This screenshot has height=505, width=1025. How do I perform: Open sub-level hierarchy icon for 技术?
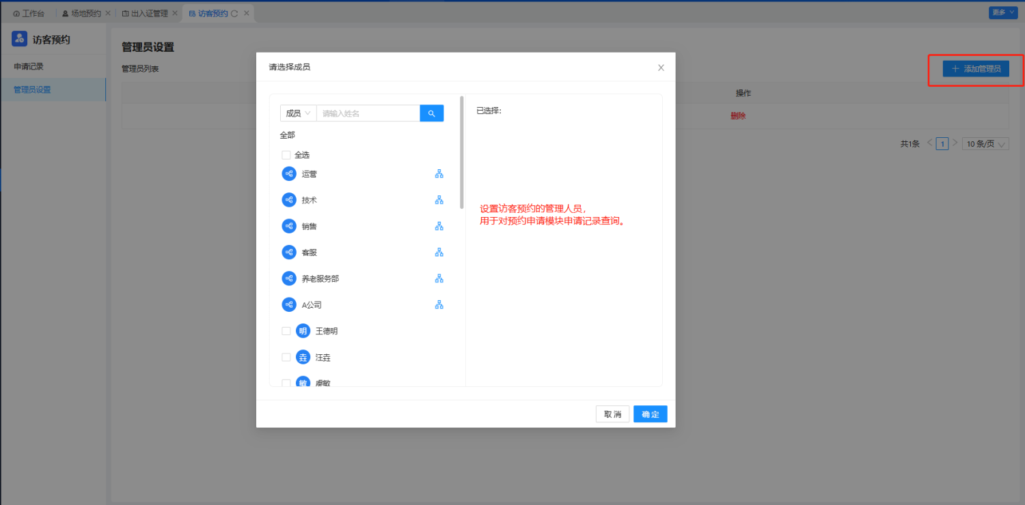tap(439, 200)
